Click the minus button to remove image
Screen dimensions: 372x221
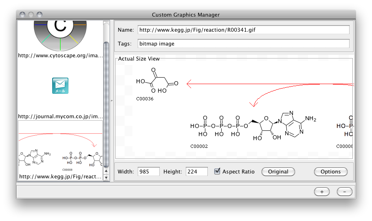[x=344, y=192]
